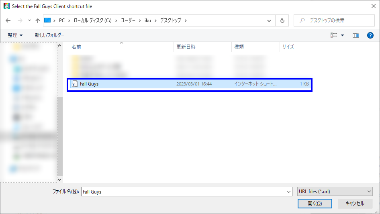Select ローカル ディスク (C:) breadcrumb
Screen dimensions: 380x214
coord(92,20)
